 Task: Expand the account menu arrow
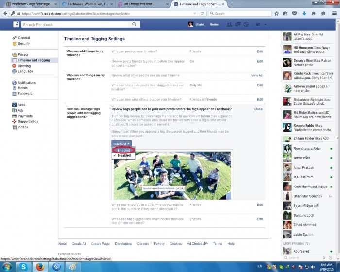point(265,24)
